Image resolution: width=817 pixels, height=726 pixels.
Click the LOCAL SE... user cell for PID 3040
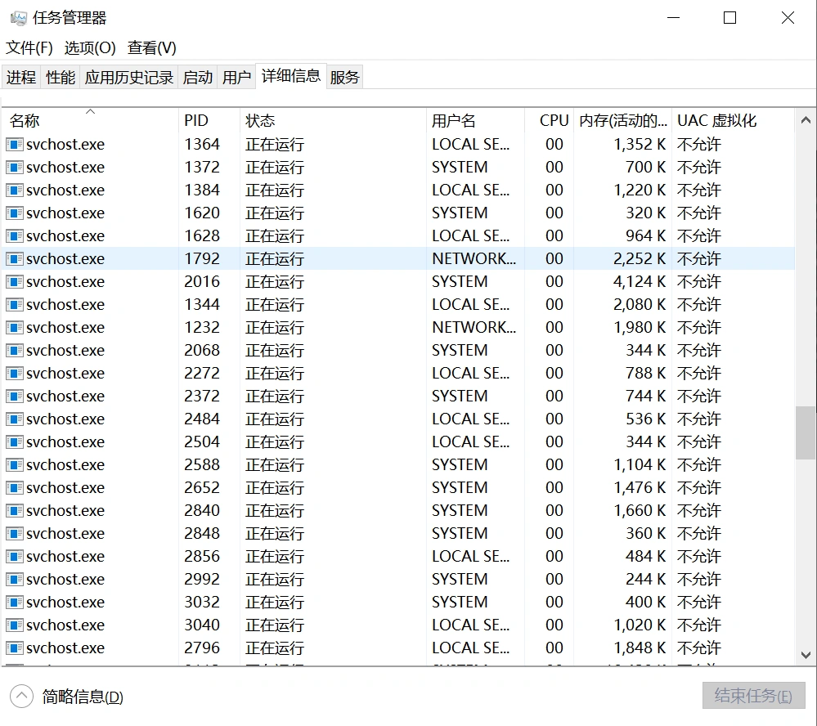(x=470, y=625)
